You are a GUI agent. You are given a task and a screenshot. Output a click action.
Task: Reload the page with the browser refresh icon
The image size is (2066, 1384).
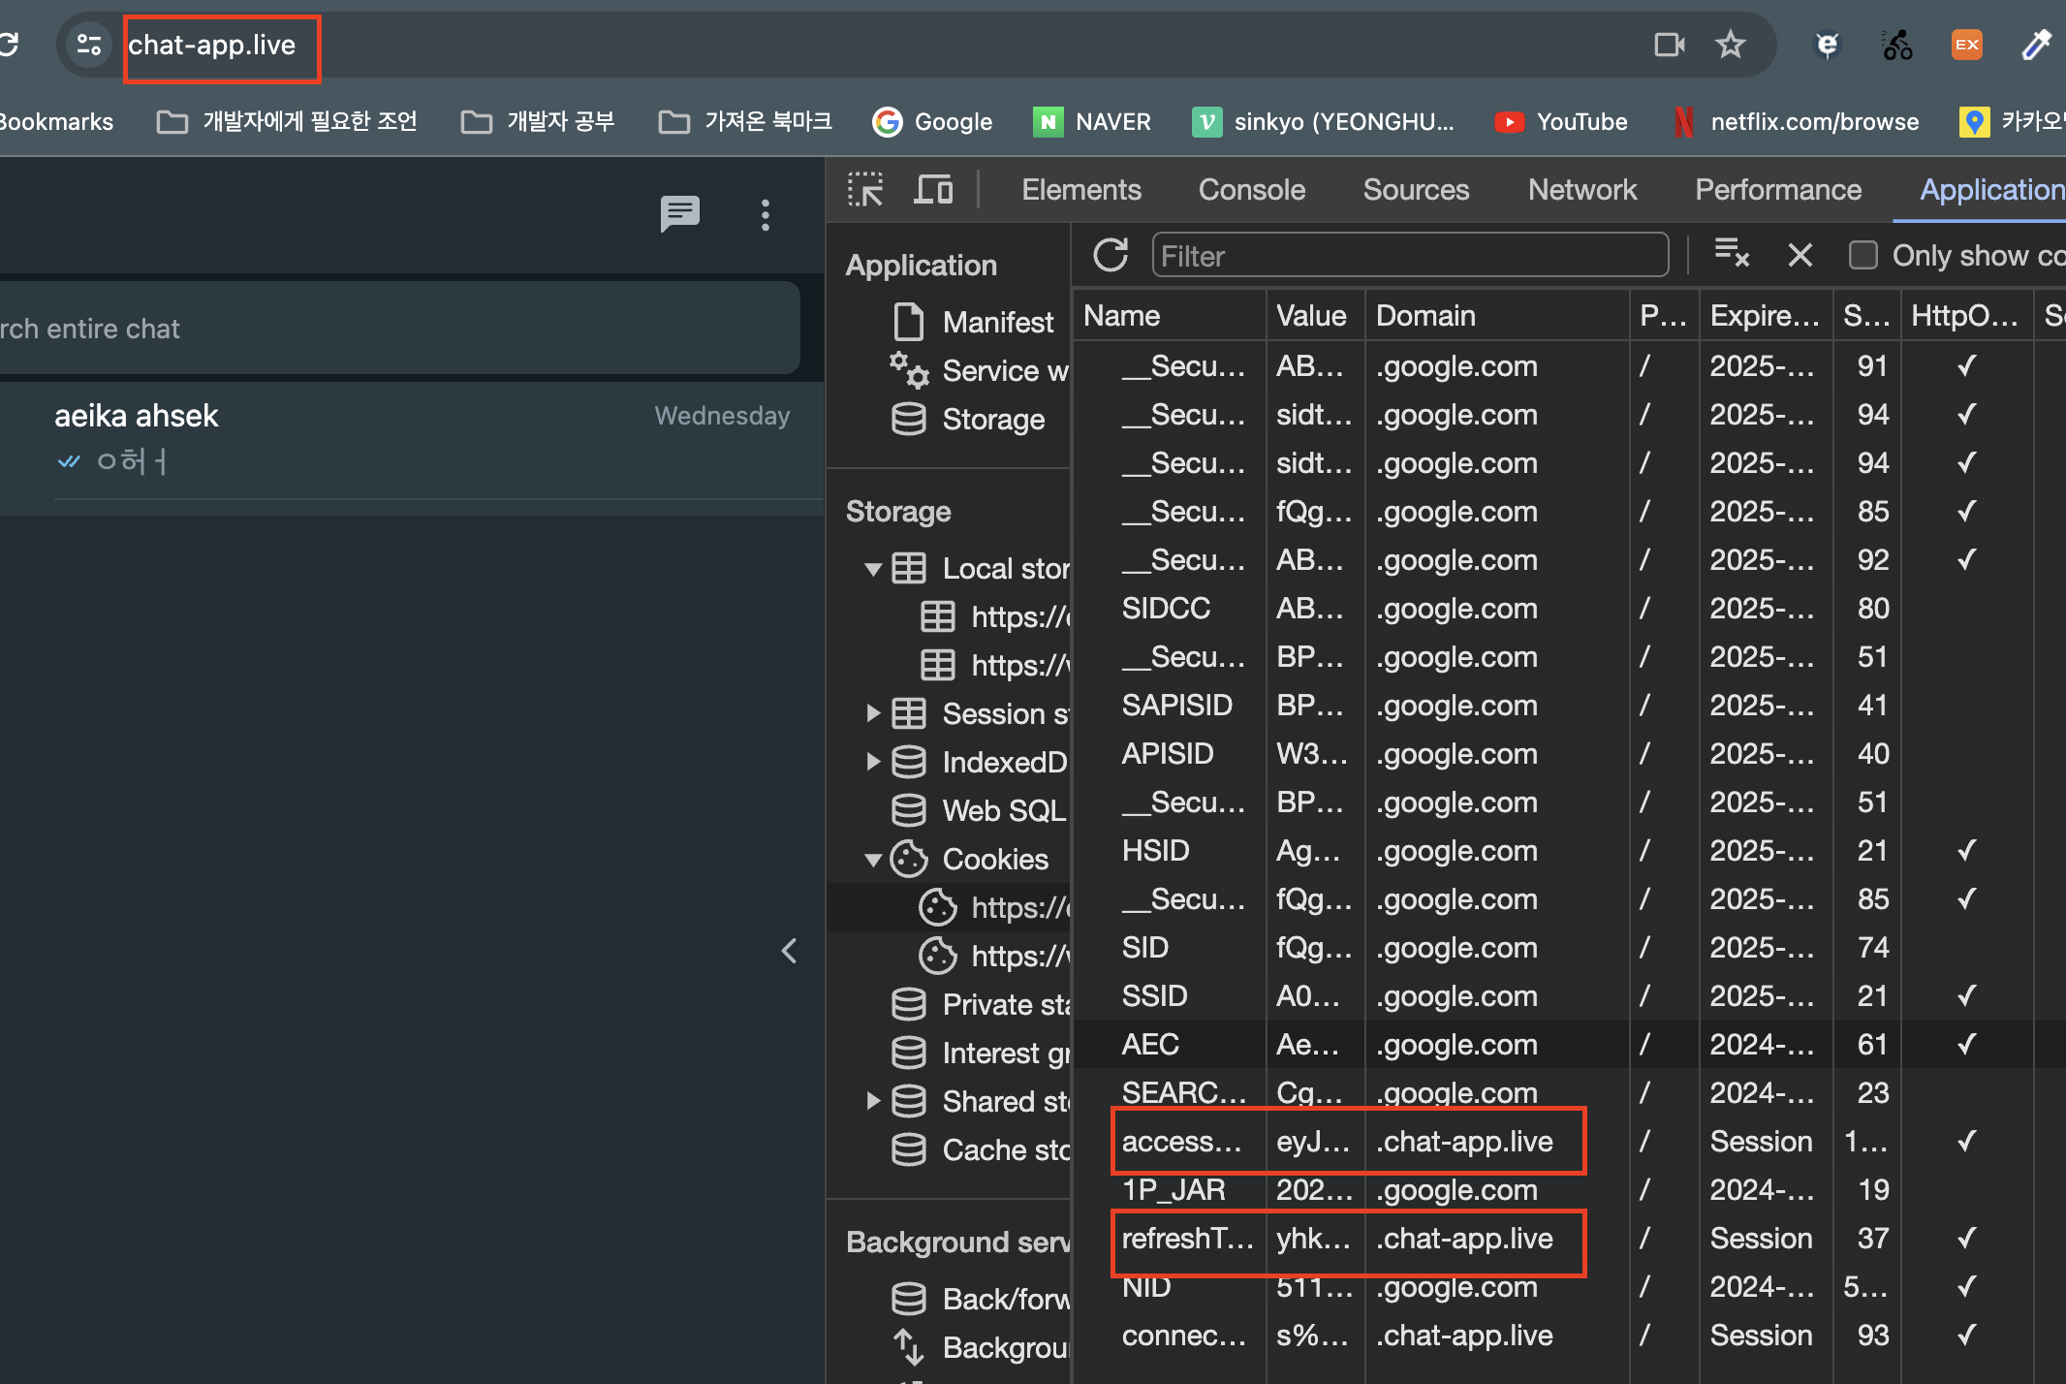[8, 45]
